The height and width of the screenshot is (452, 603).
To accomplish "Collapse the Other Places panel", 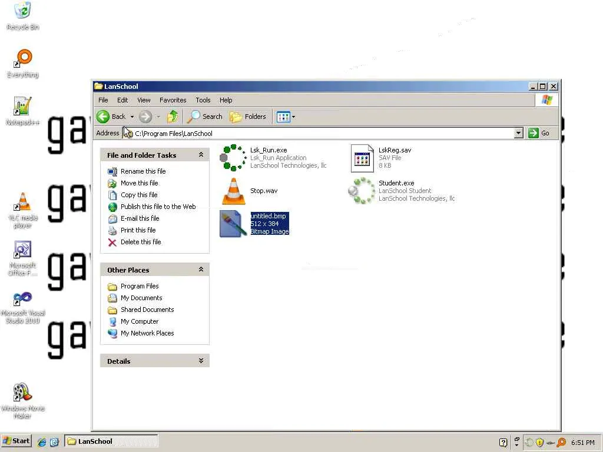I will (x=201, y=270).
